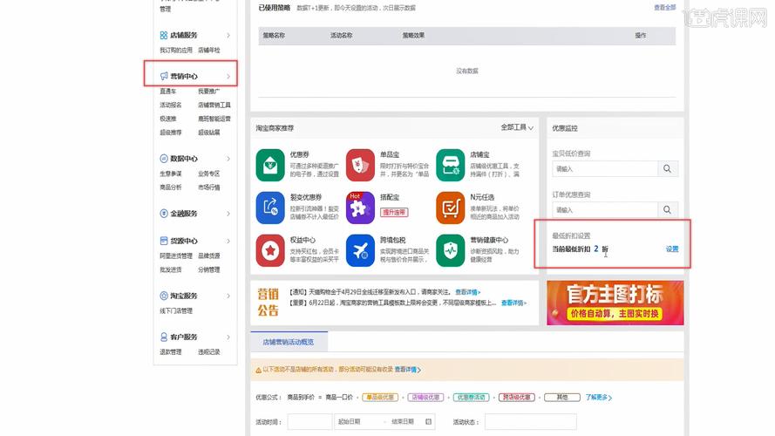Expand the 金融服务 chevron
Viewport: 775px width, 436px height.
tap(228, 214)
